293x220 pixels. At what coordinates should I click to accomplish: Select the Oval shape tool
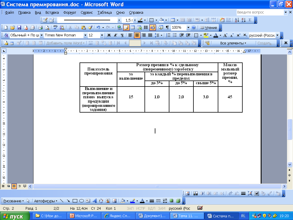82,201
